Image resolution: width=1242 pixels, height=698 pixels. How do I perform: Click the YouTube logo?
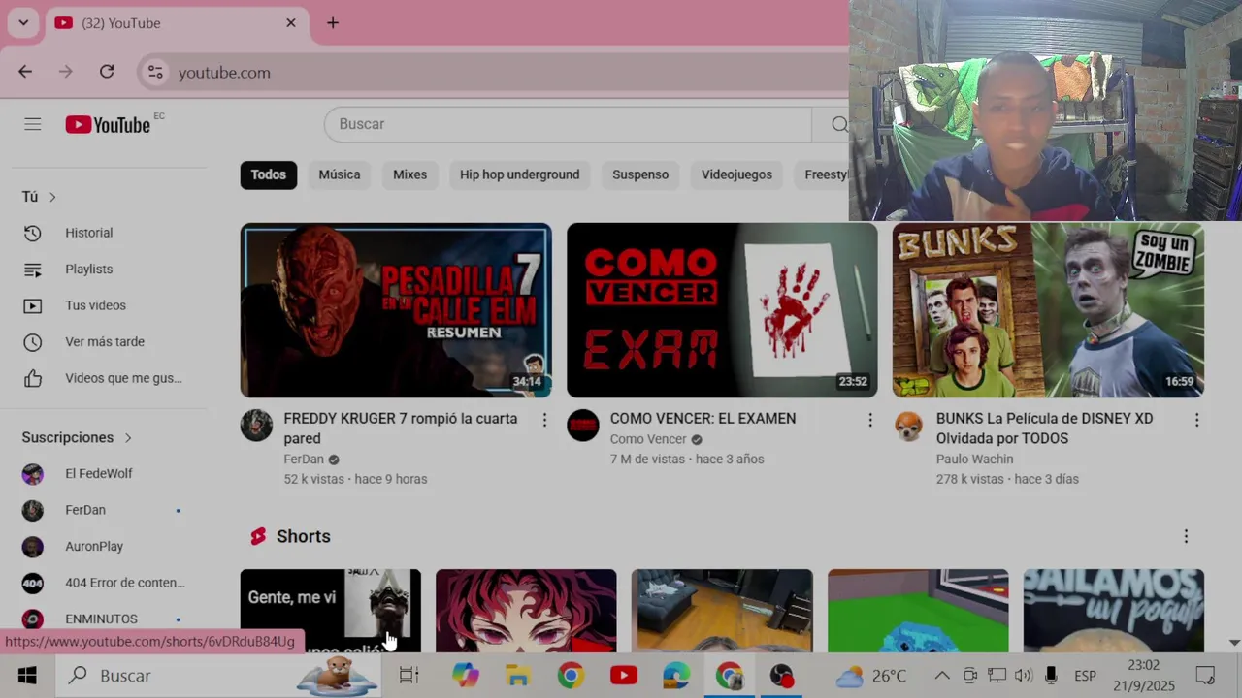pos(108,124)
